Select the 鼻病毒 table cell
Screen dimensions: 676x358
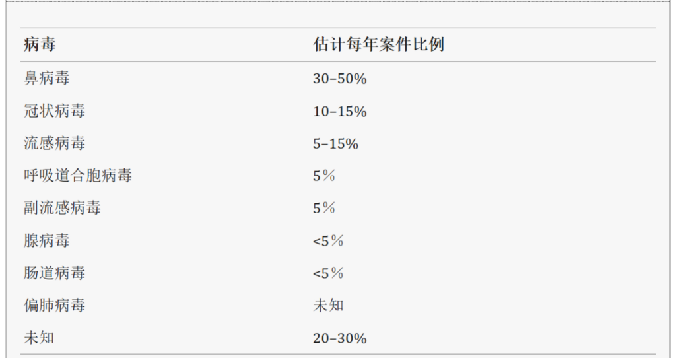pyautogui.click(x=47, y=79)
